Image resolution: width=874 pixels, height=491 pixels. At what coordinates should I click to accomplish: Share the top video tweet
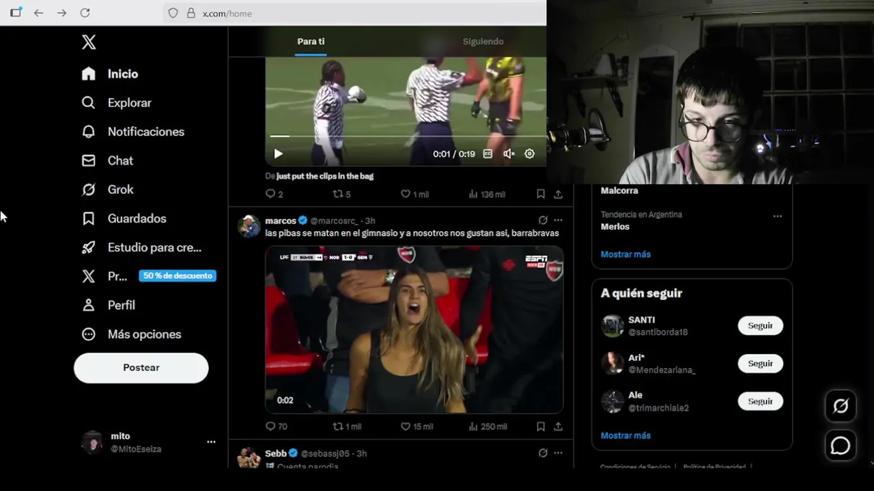558,194
